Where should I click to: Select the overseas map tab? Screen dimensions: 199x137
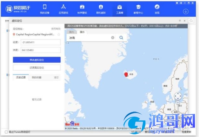[82, 32]
